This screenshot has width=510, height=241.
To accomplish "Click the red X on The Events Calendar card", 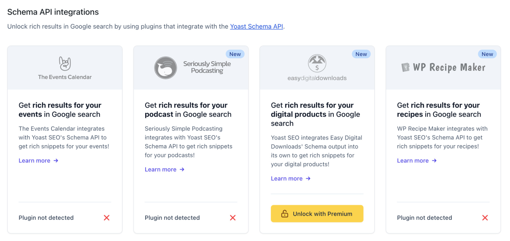I will pos(107,218).
